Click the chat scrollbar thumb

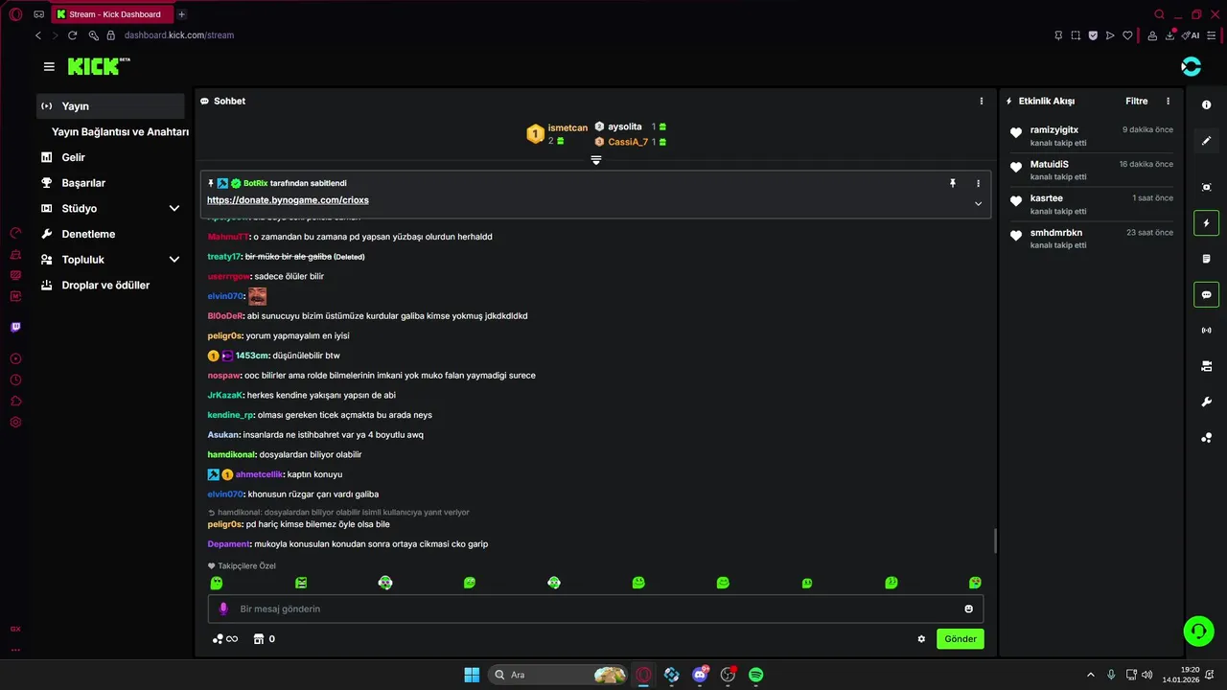click(x=995, y=541)
